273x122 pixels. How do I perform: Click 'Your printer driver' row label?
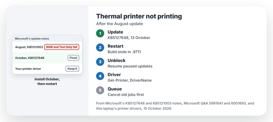point(28,69)
